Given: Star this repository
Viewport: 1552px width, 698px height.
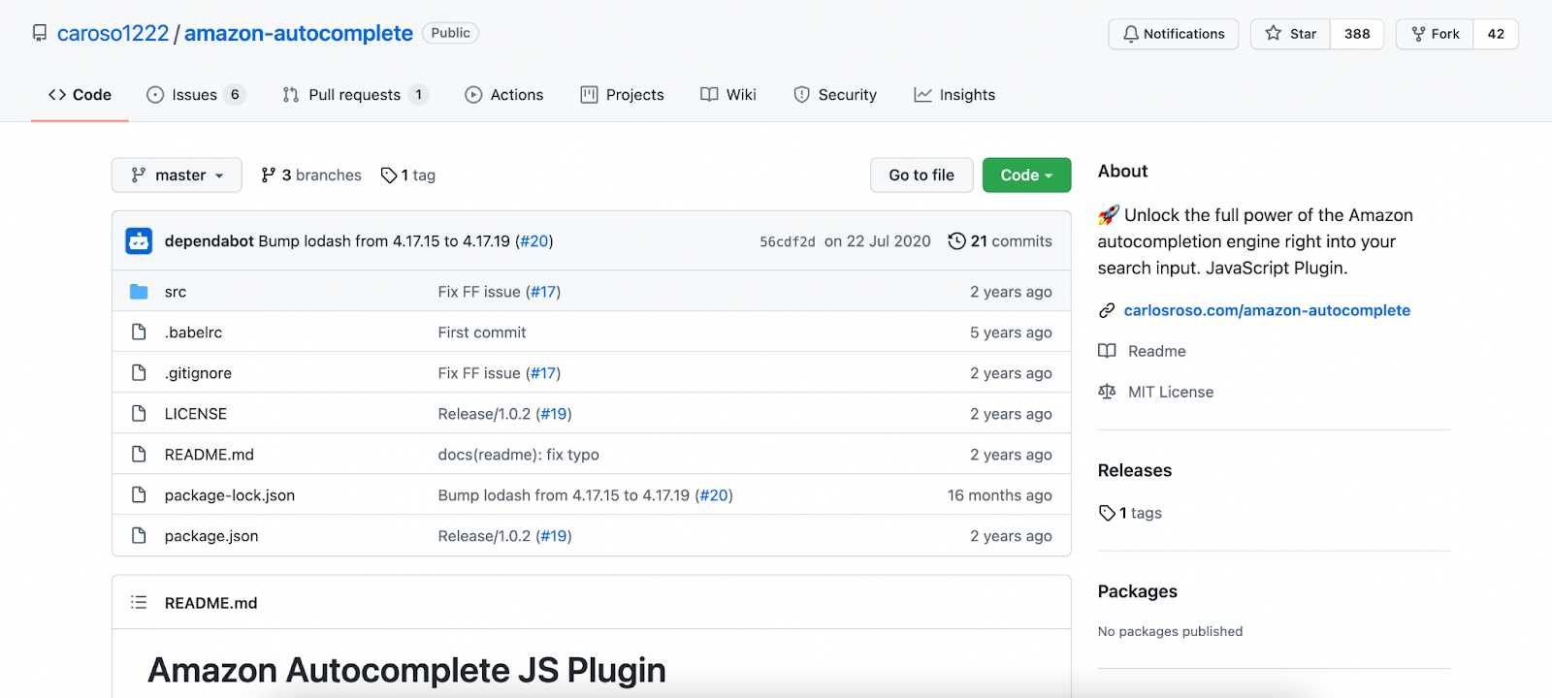Looking at the screenshot, I should [1291, 34].
